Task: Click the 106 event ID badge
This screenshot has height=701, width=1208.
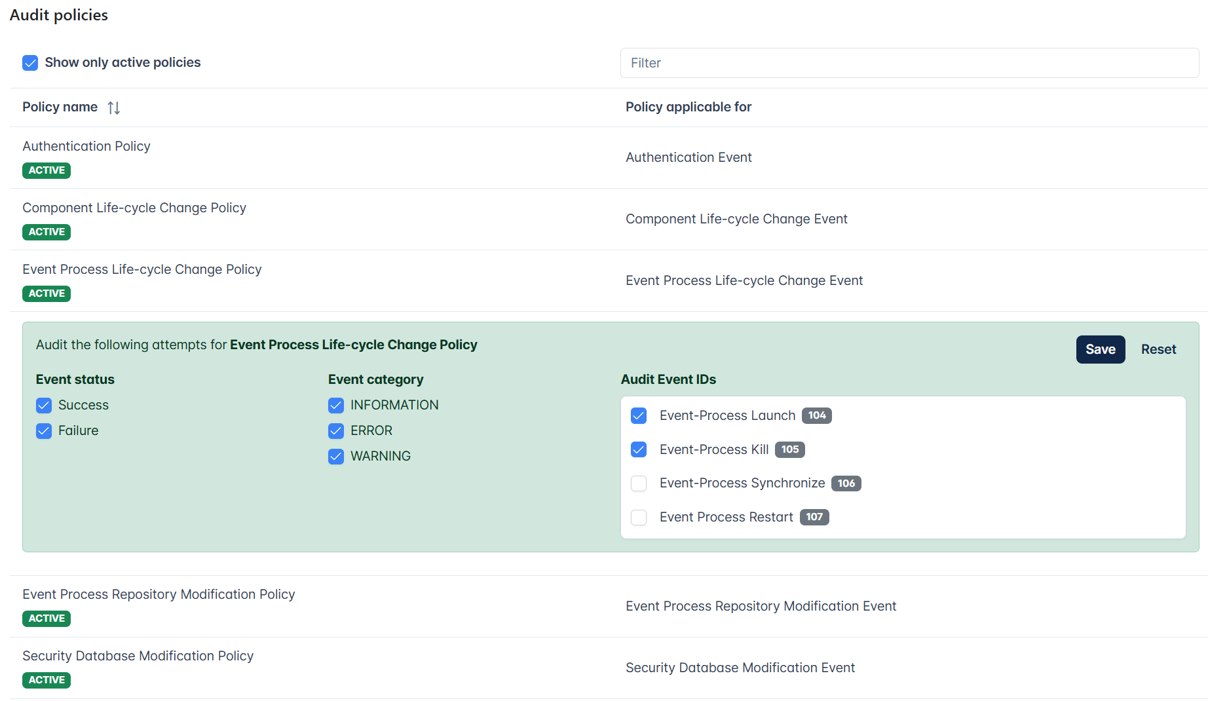Action: [846, 483]
